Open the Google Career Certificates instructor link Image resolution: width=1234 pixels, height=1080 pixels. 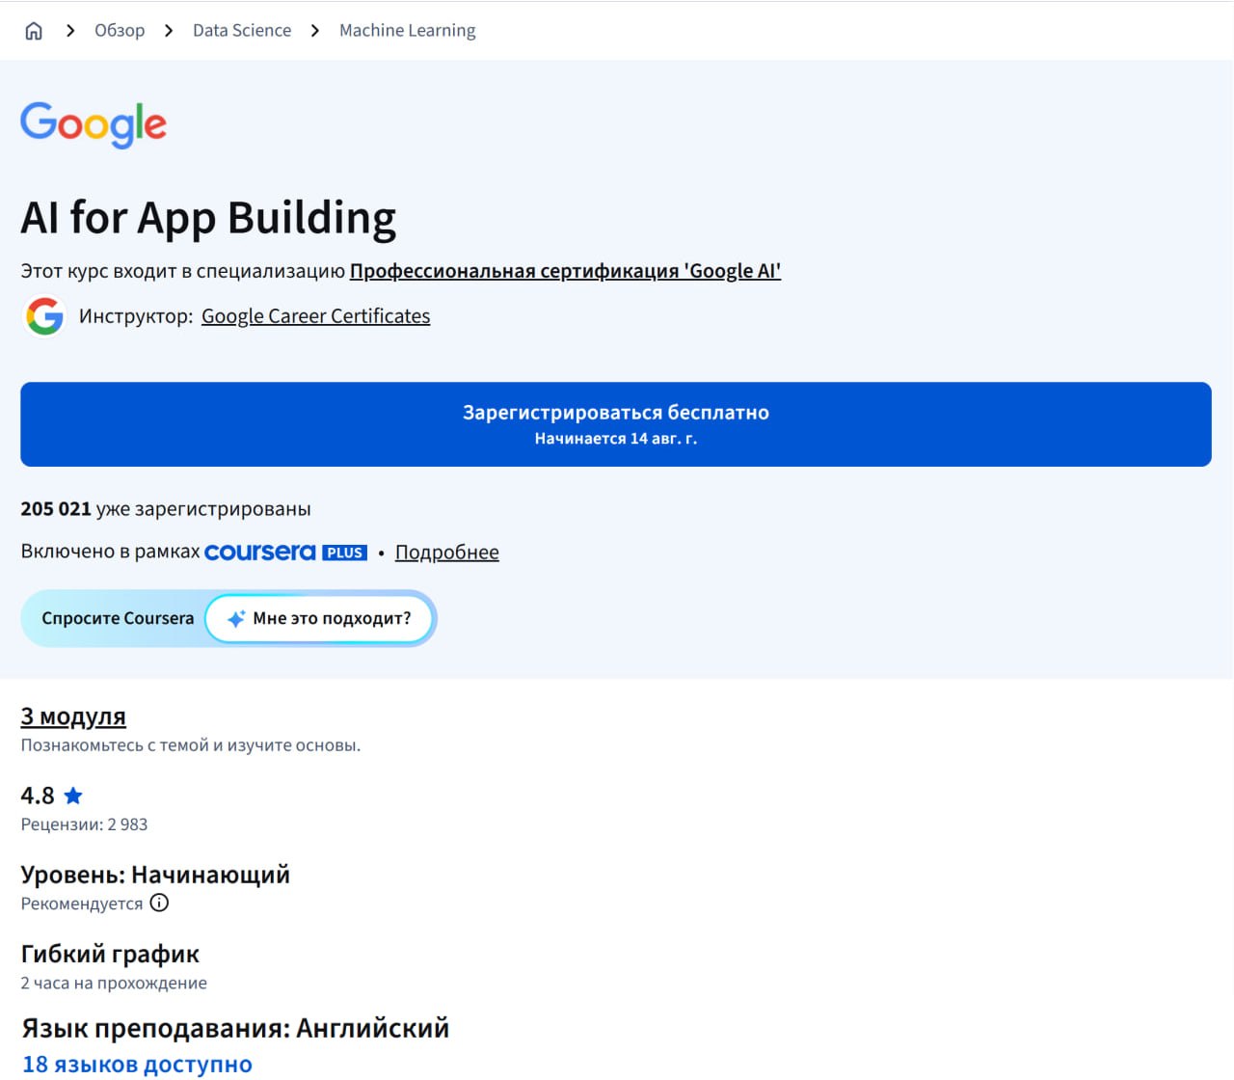click(316, 316)
